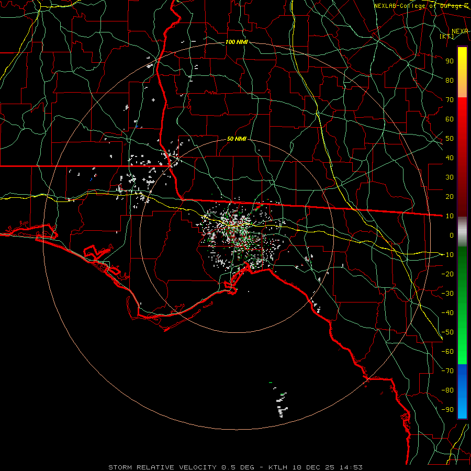Click the "14:53" time in caption
The width and height of the screenshot is (471, 471).
(x=351, y=467)
